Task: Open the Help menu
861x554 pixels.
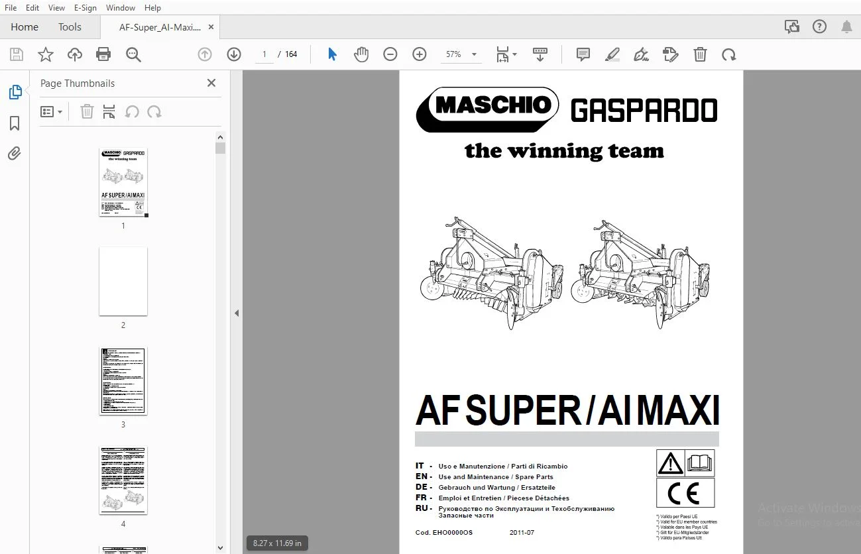Action: (x=152, y=7)
